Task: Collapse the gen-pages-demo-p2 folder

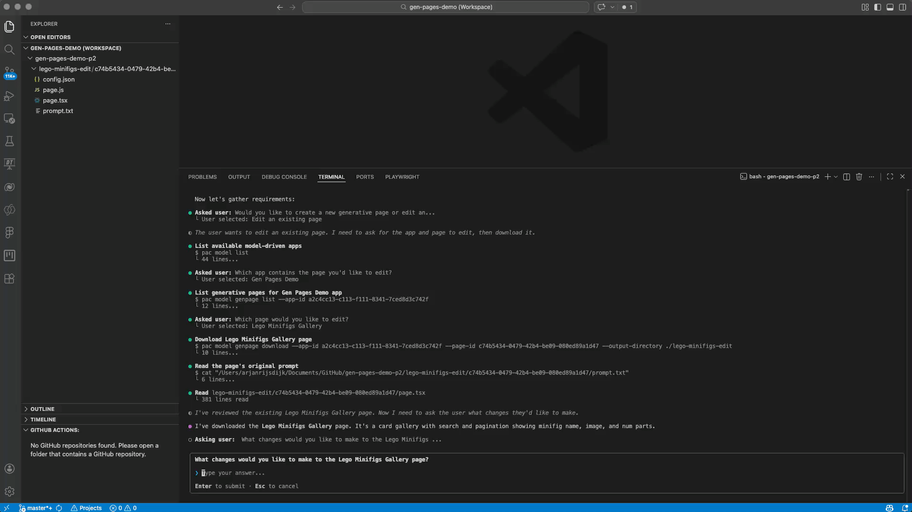Action: [x=30, y=58]
